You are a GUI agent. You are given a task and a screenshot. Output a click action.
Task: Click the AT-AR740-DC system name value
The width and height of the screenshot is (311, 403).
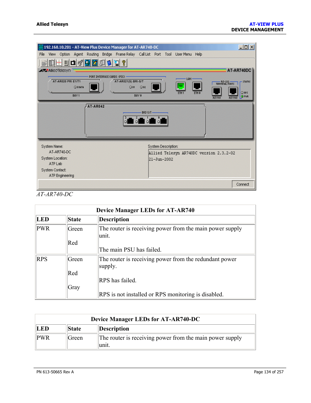pos(60,152)
